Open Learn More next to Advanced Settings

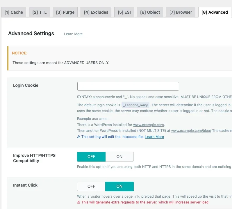[73, 34]
